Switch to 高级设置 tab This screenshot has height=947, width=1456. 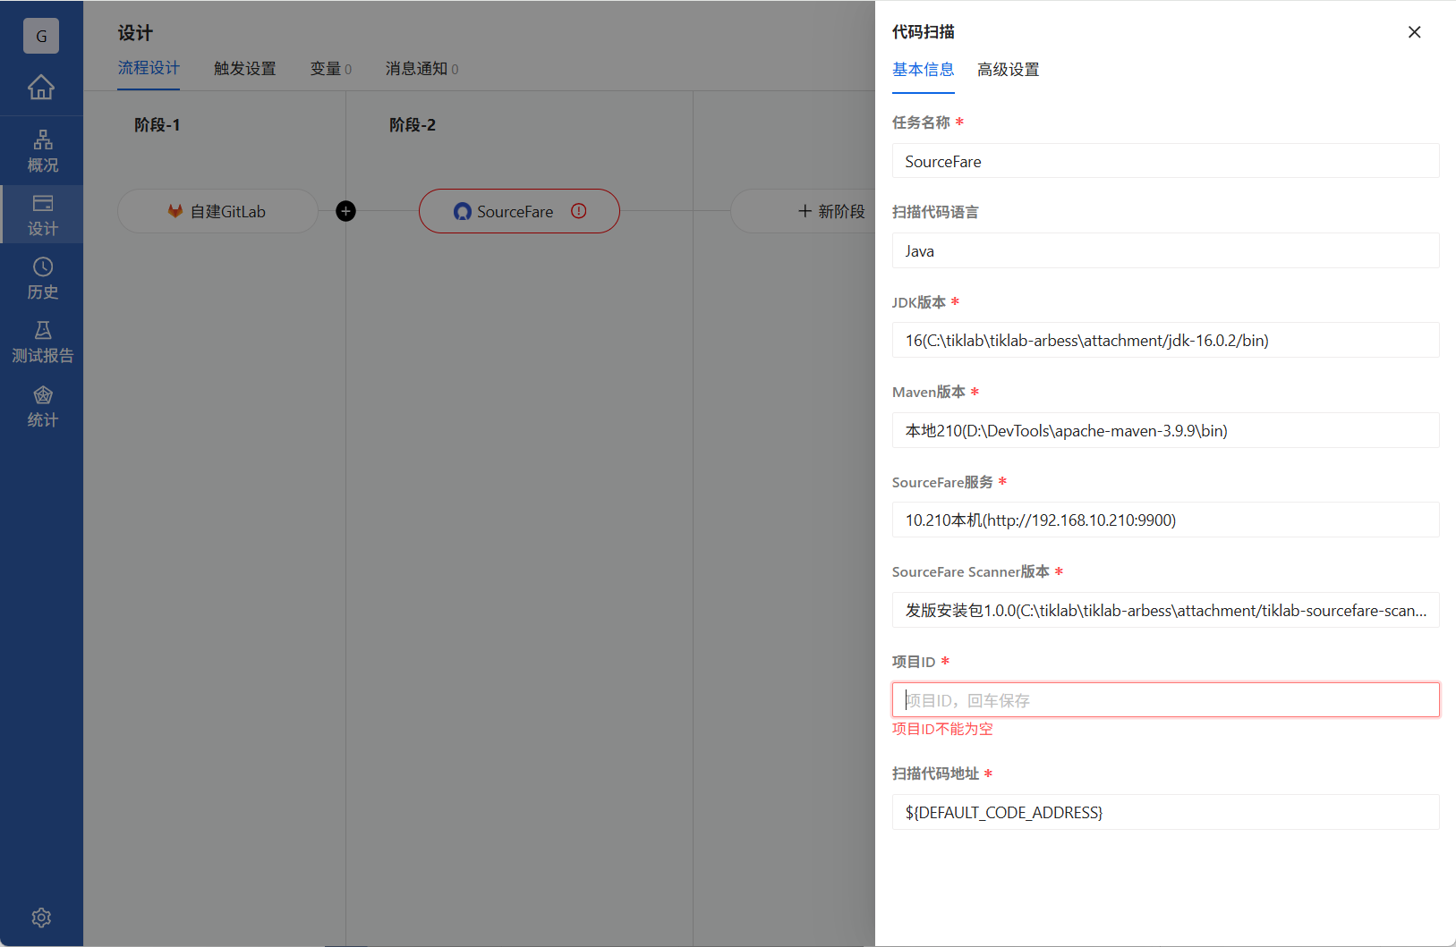pos(1009,70)
